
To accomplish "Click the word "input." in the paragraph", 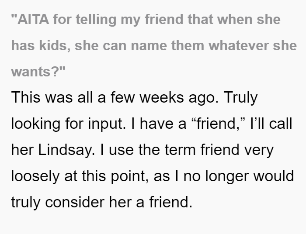I will click(x=107, y=124).
